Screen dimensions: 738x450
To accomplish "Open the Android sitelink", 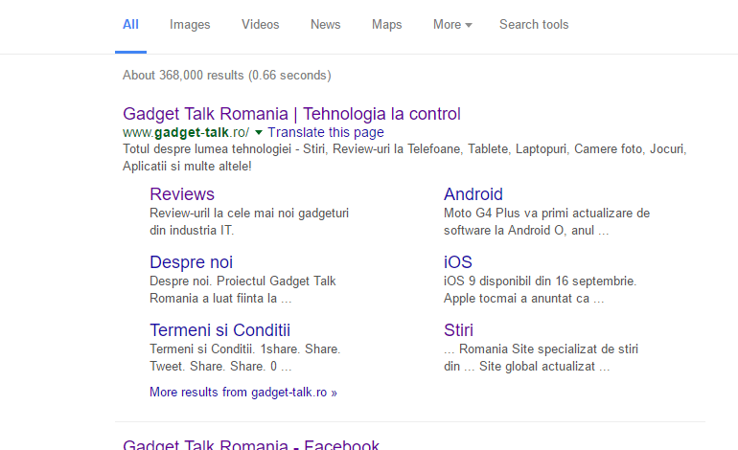I will [473, 194].
